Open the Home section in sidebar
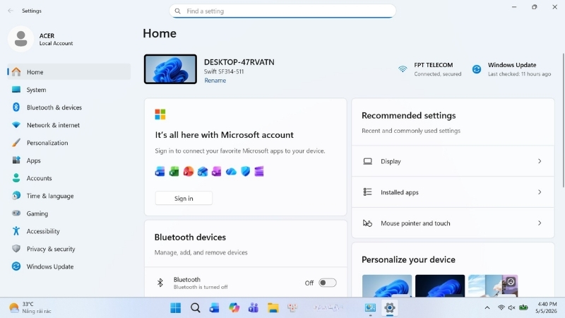Viewport: 565px width, 318px height. (x=69, y=72)
